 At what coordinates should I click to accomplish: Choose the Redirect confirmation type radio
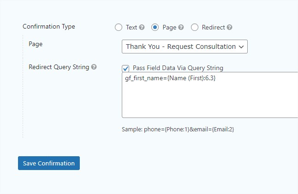[195, 27]
